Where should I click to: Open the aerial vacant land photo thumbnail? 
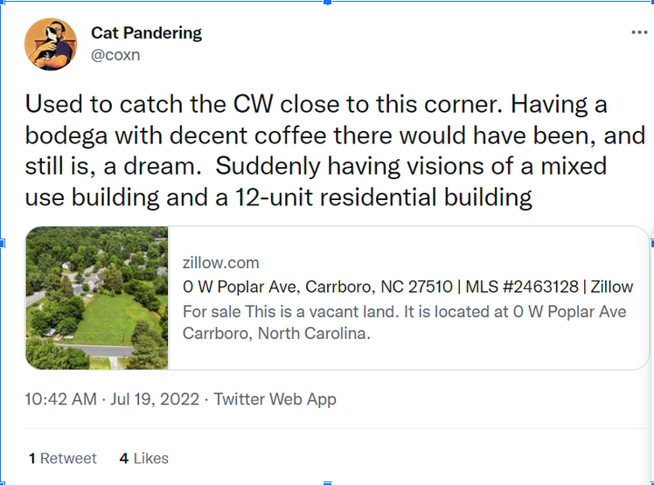tap(97, 298)
